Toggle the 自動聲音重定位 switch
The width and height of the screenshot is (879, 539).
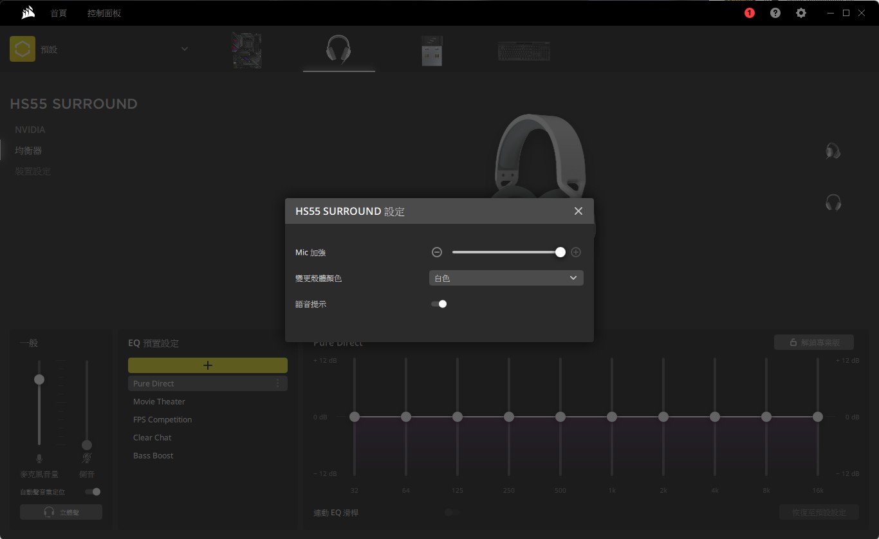pos(93,491)
